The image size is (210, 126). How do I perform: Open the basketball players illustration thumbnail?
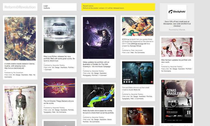pos(177,47)
